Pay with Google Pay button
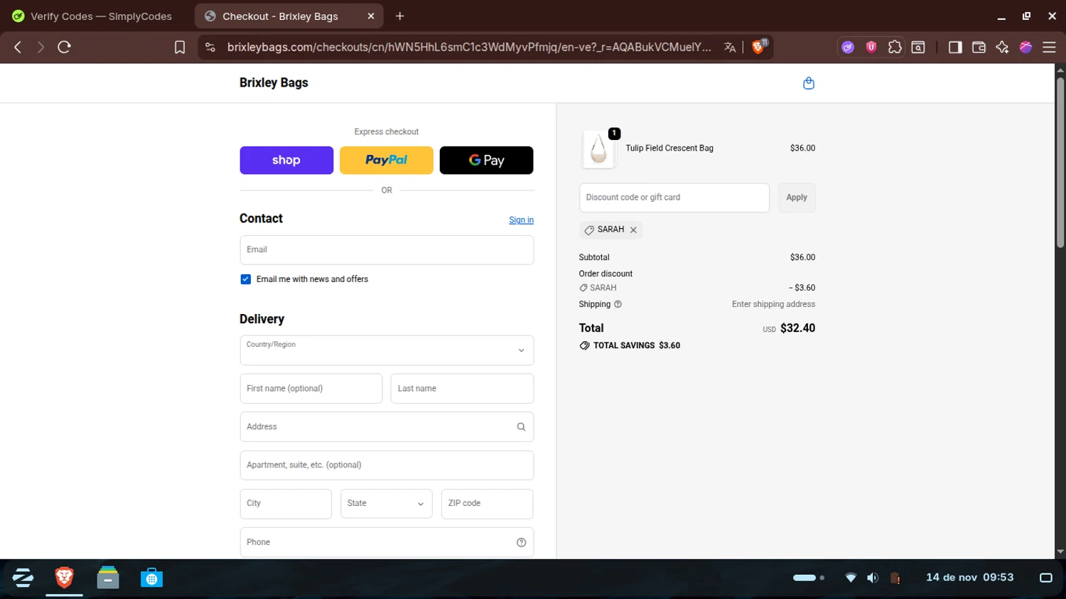 coord(487,161)
